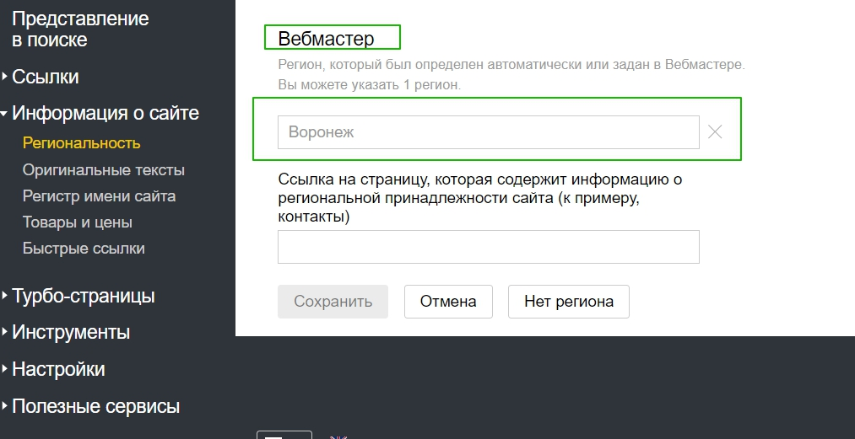Click the Отмена button
The image size is (855, 439).
448,301
